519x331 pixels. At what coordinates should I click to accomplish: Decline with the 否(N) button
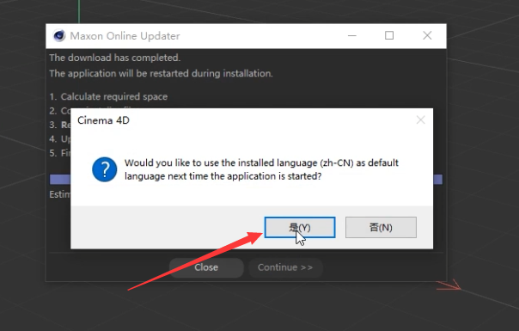(x=381, y=227)
